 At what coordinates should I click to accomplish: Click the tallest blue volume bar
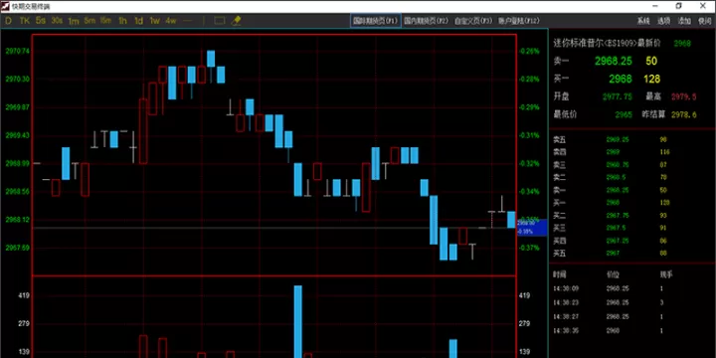(x=297, y=321)
